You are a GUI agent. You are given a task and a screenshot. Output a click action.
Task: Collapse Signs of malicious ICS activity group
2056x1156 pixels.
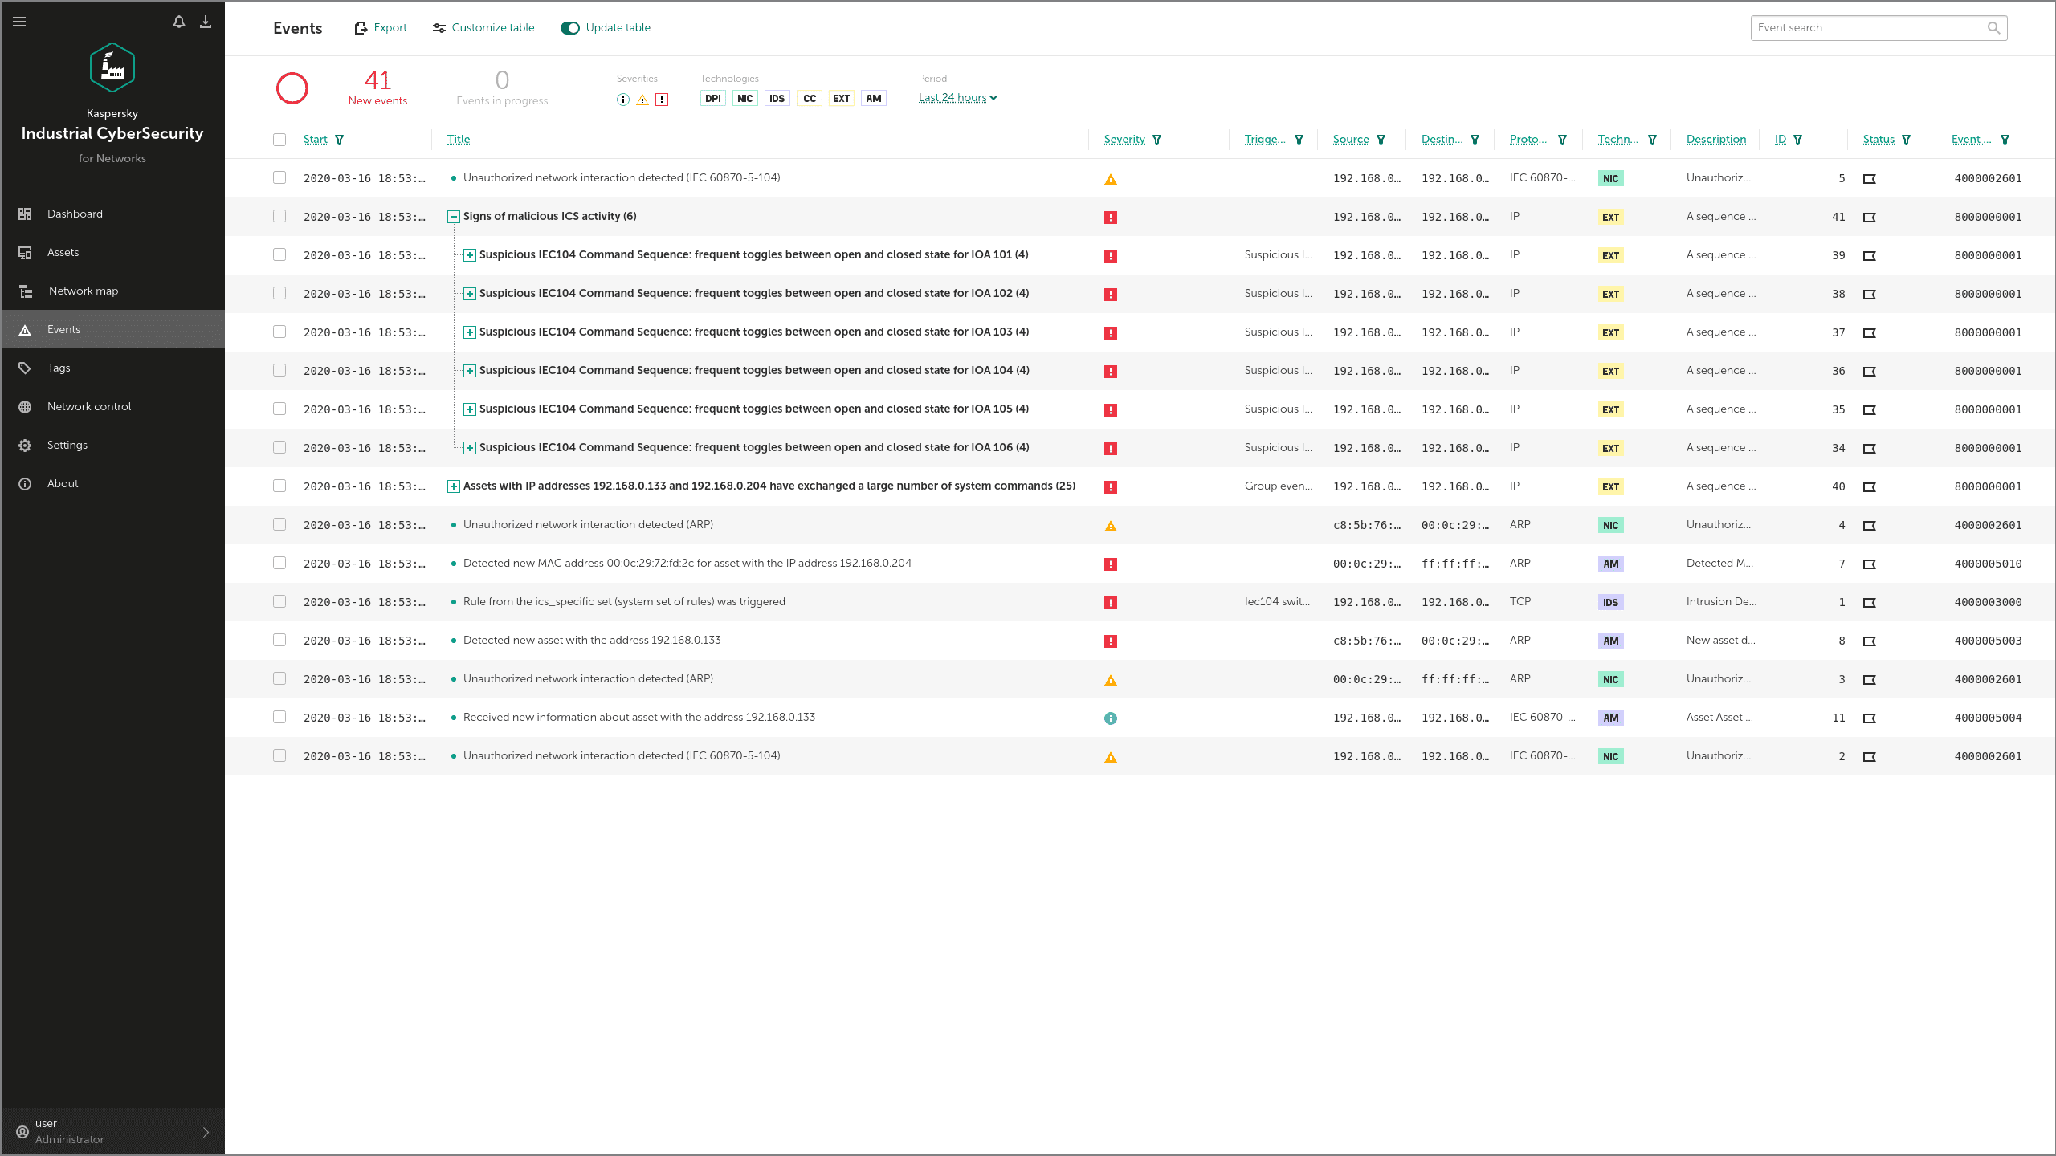click(454, 217)
